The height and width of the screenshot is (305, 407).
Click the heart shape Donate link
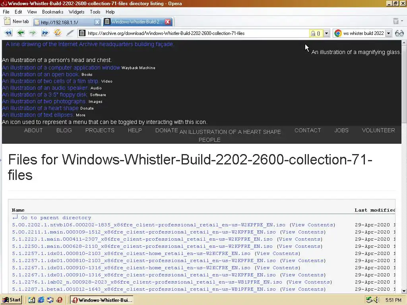pyautogui.click(x=48, y=108)
